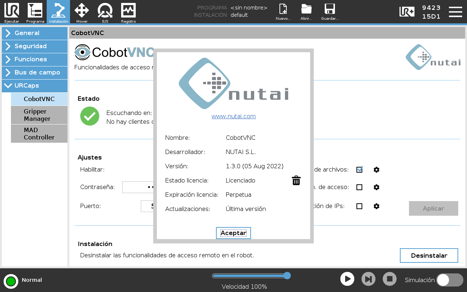
Task: Click the green listening status checkmark icon
Action: 90,116
